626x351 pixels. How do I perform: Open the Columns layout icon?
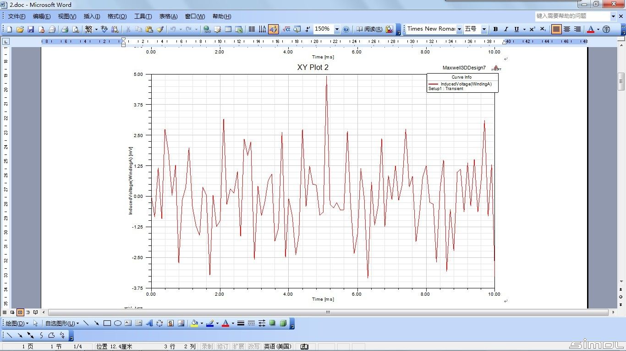[x=252, y=29]
